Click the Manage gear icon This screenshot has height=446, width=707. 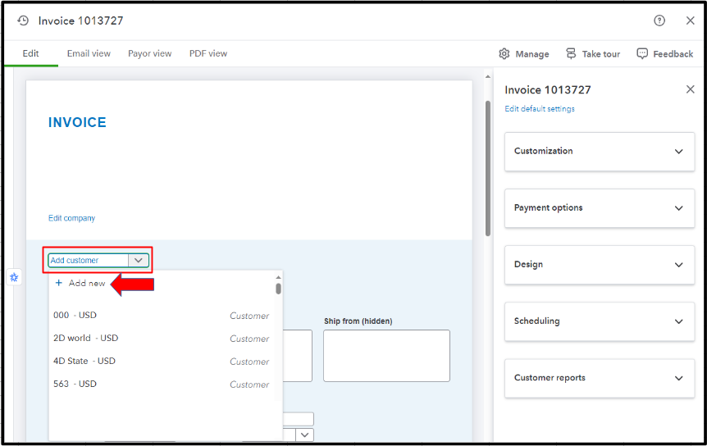(x=504, y=53)
